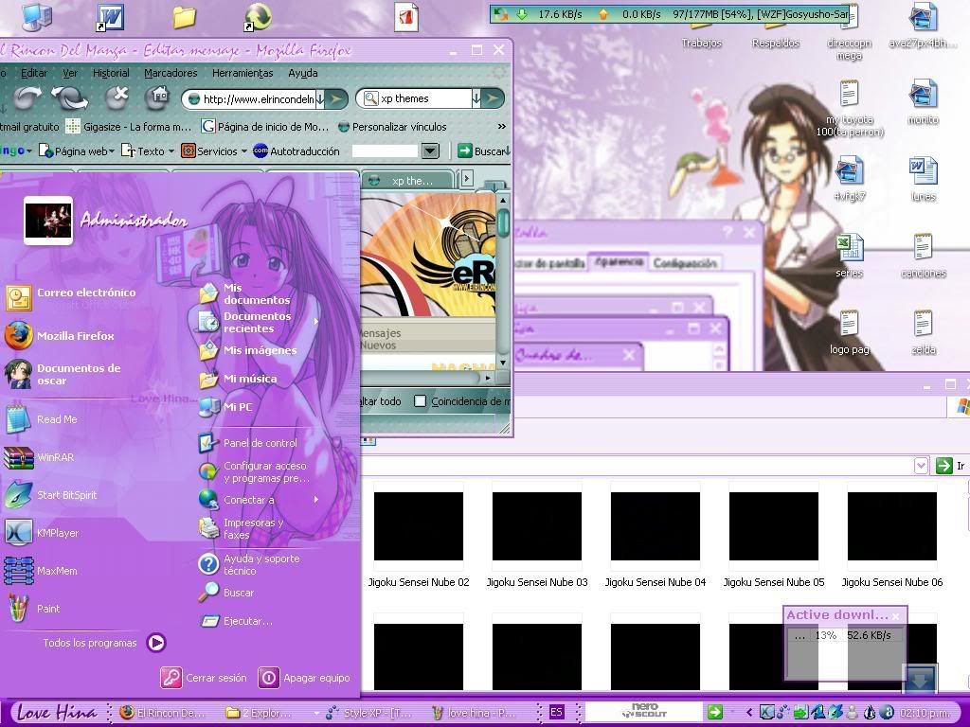Launch Start BitSpirit from the Start menu
The image size is (970, 727).
51,495
